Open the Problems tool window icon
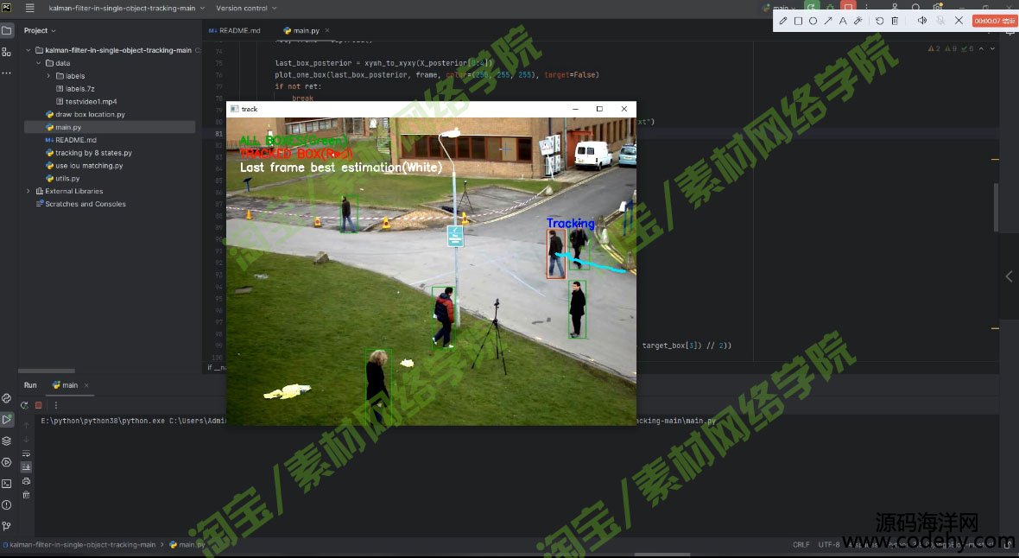This screenshot has height=558, width=1019. tap(7, 504)
